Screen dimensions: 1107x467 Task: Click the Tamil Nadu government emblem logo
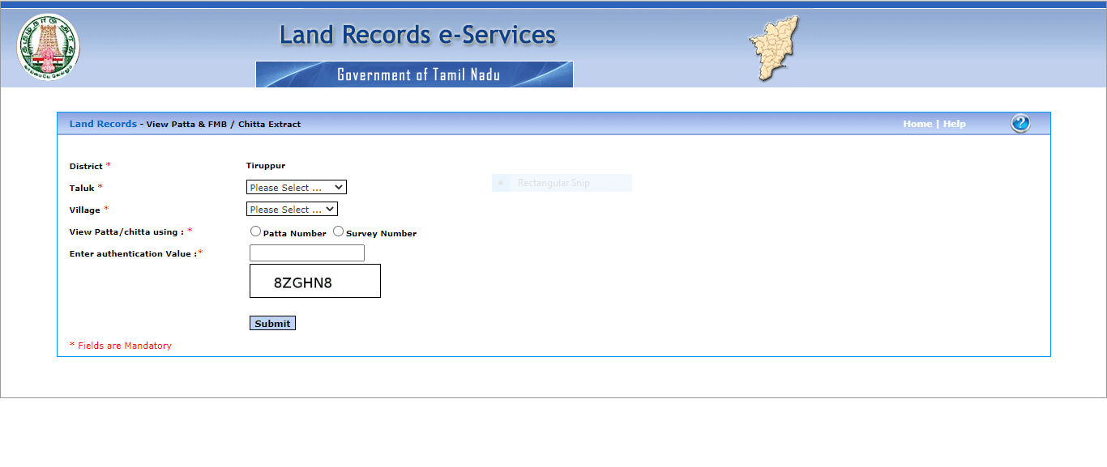click(x=47, y=46)
